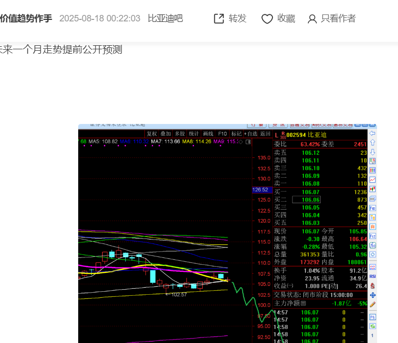This screenshot has height=343, width=398.
Task: Click author name 价值趋势作手
Action: pos(26,18)
